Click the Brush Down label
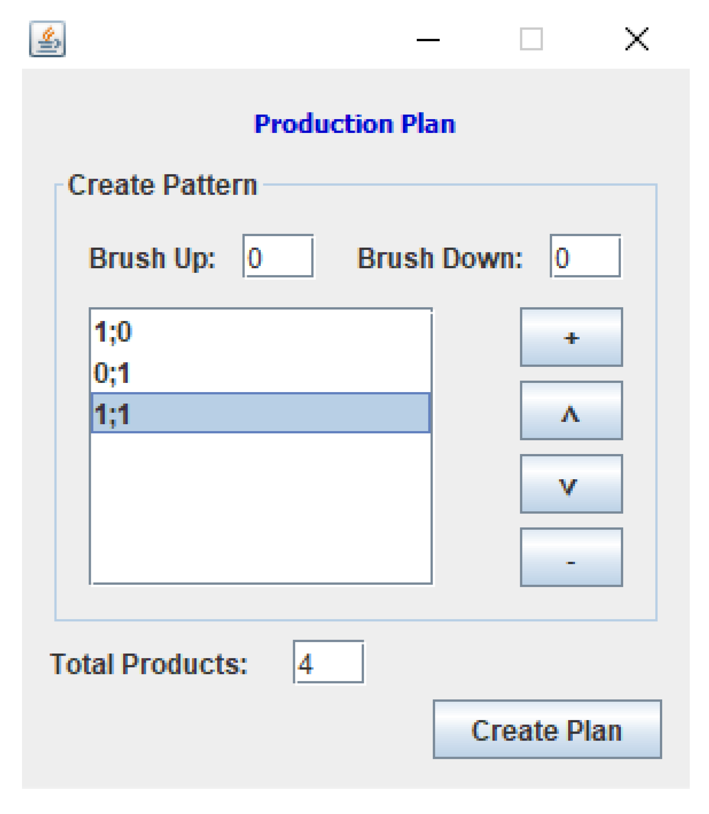 click(440, 258)
